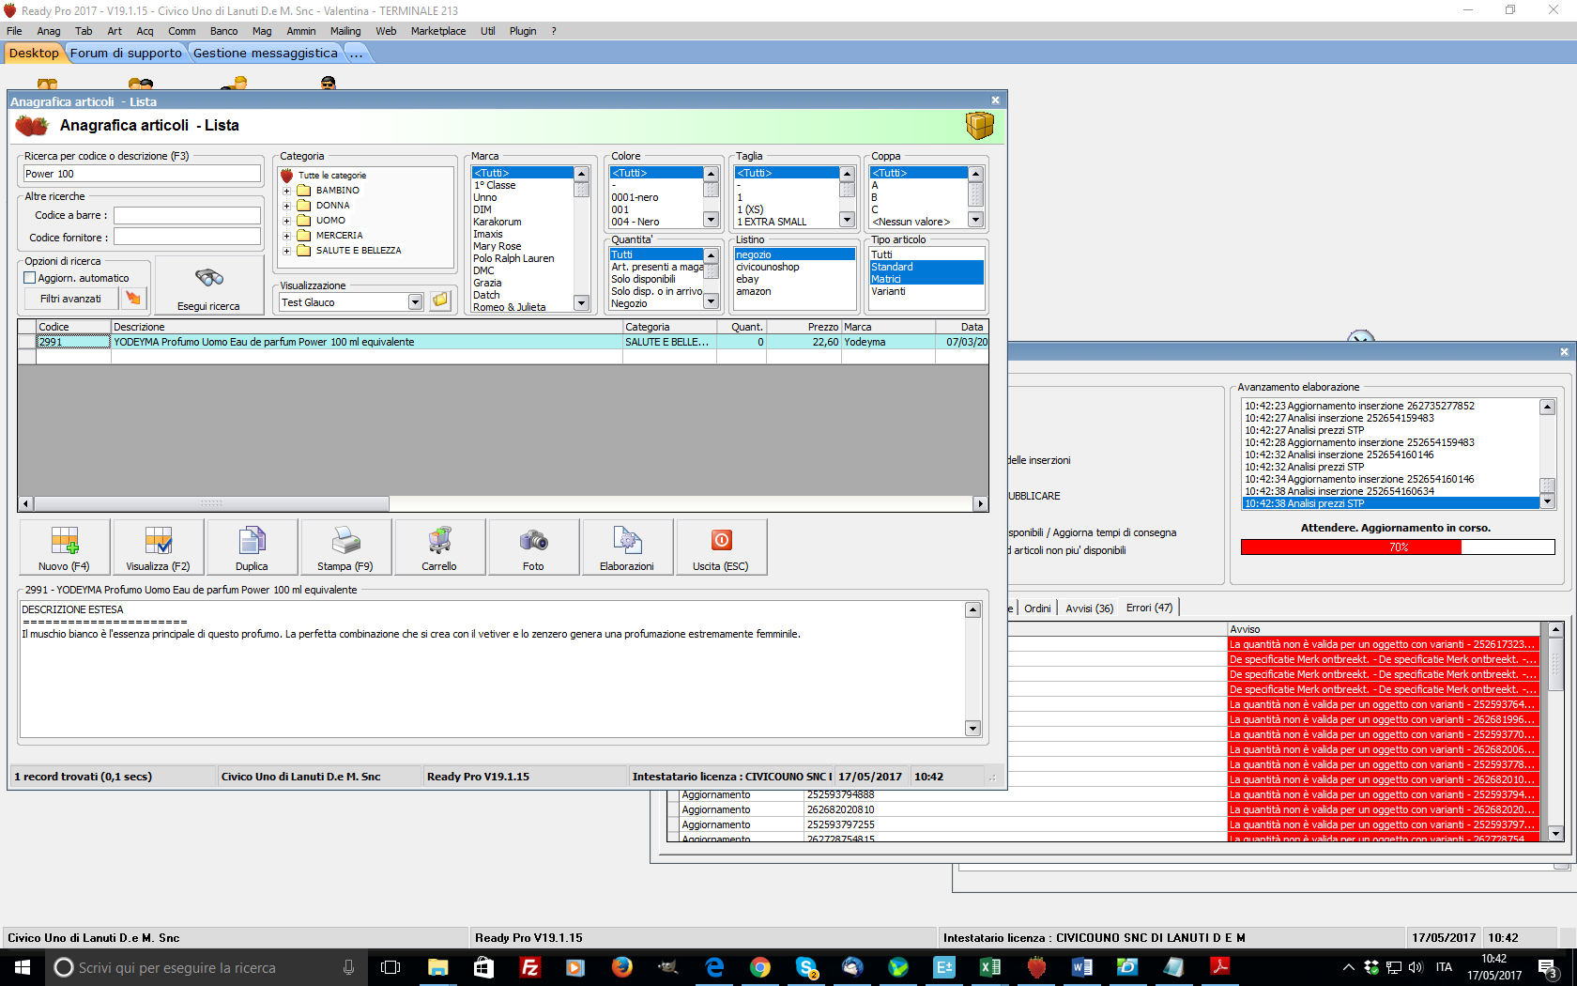Open Ordini tab in background window
The width and height of the screenshot is (1577, 986).
pos(1037,609)
